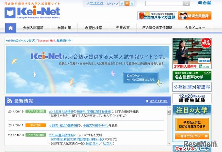The height and width of the screenshot is (152, 222).
Task: Open the キャンパス・サーチ banner
Action: [x=192, y=149]
